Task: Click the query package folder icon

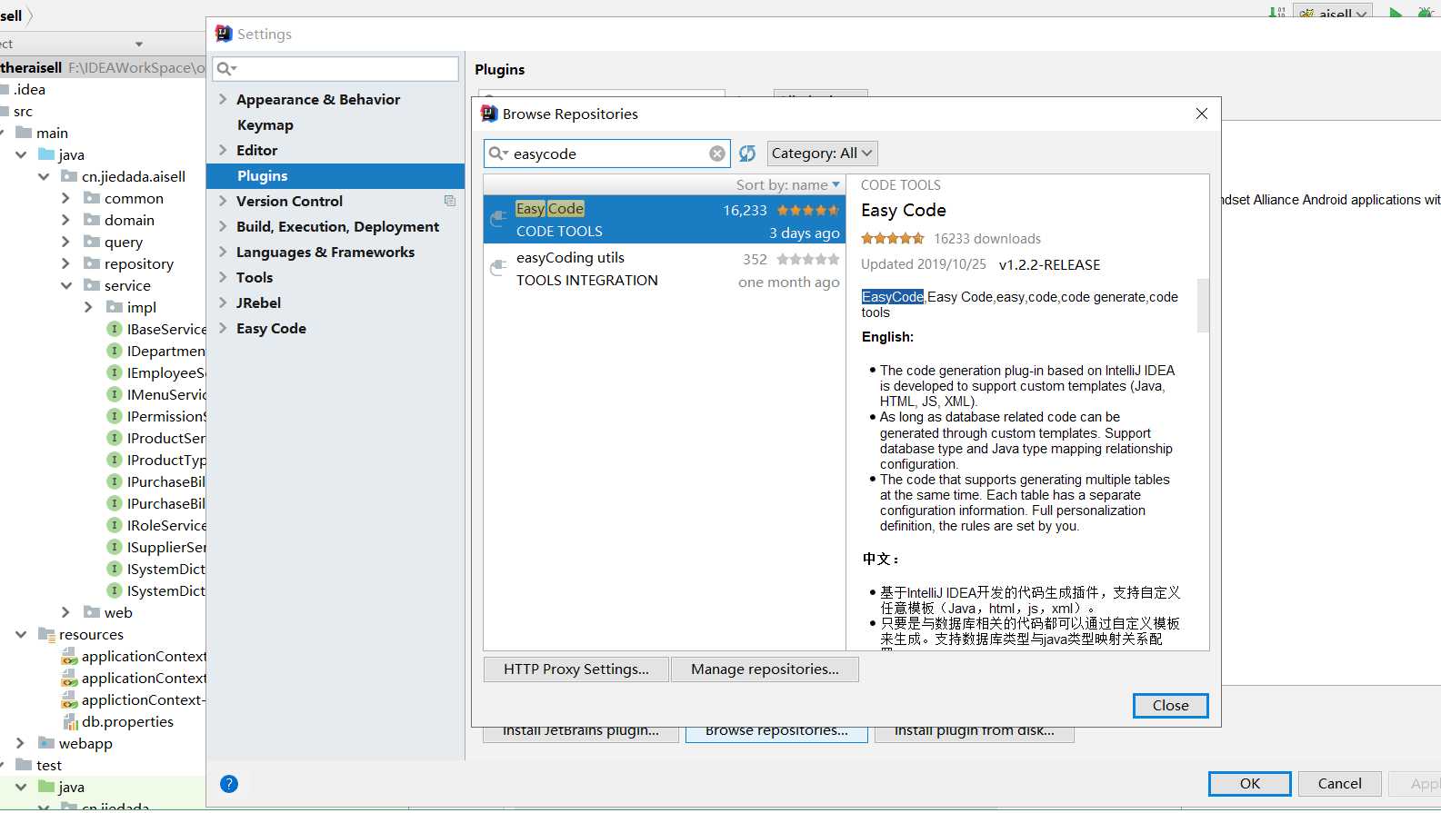Action: tap(92, 242)
